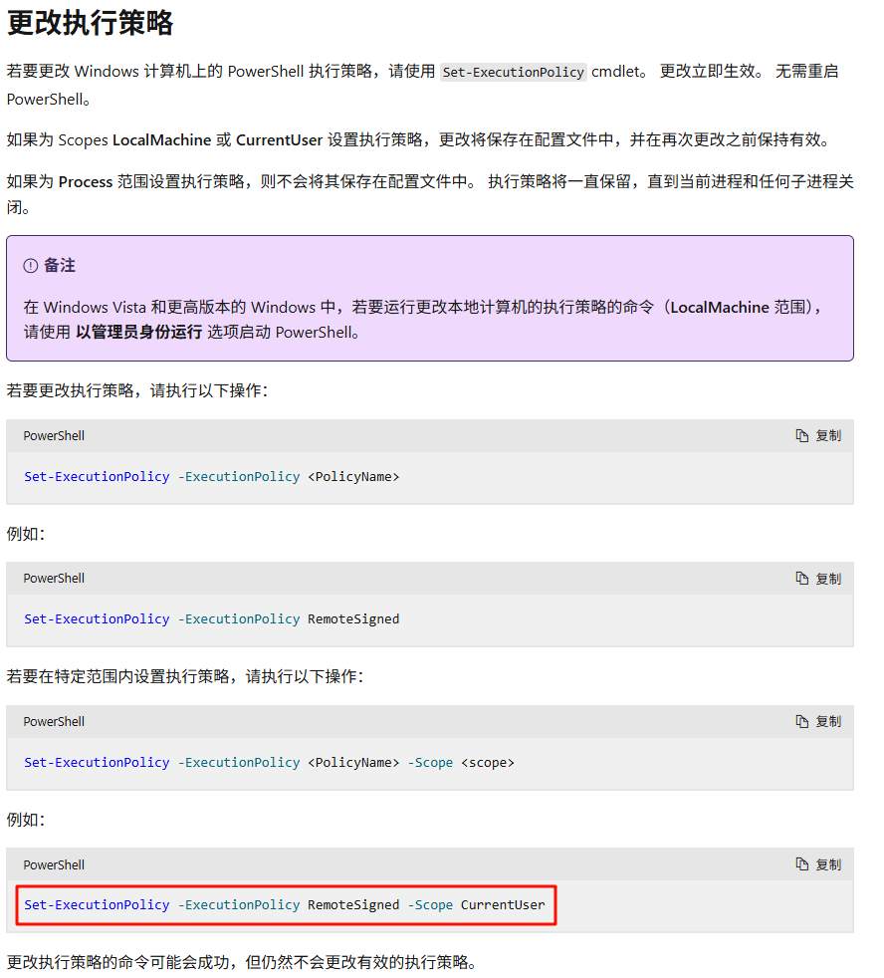
Task: Click the PowerShell label above highlighted command
Action: tap(55, 864)
